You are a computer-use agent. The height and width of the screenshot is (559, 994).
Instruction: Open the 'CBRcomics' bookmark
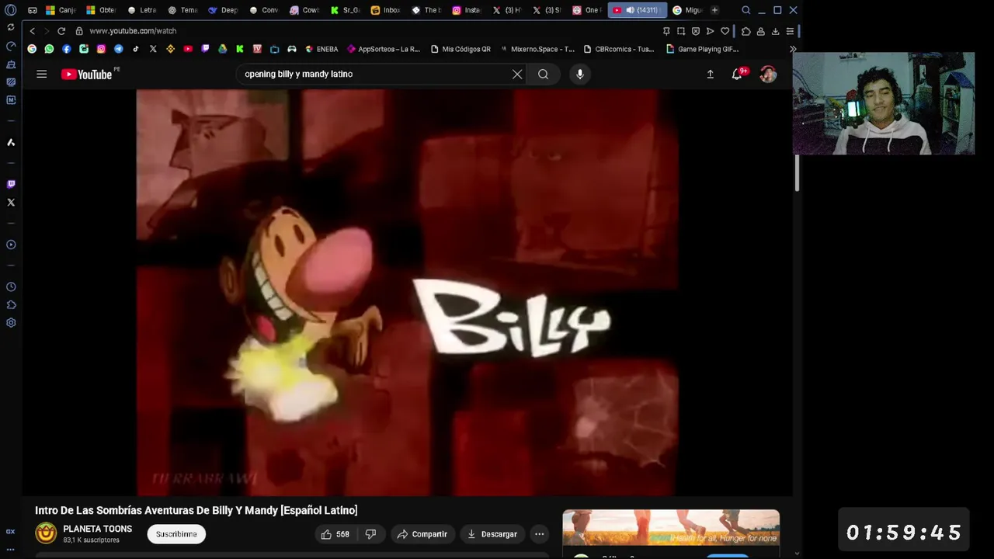pyautogui.click(x=619, y=49)
